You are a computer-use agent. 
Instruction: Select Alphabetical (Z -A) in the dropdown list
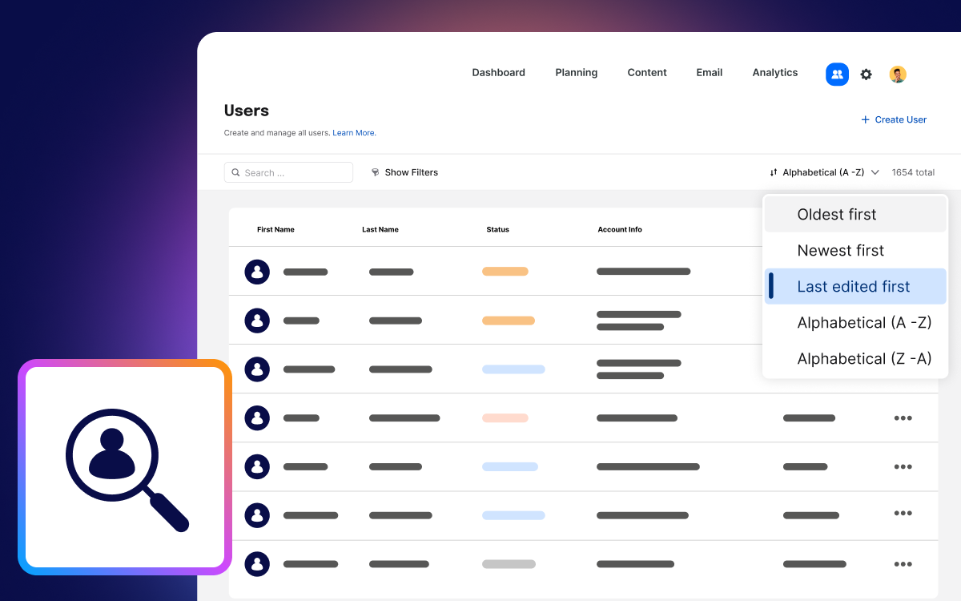pos(855,359)
